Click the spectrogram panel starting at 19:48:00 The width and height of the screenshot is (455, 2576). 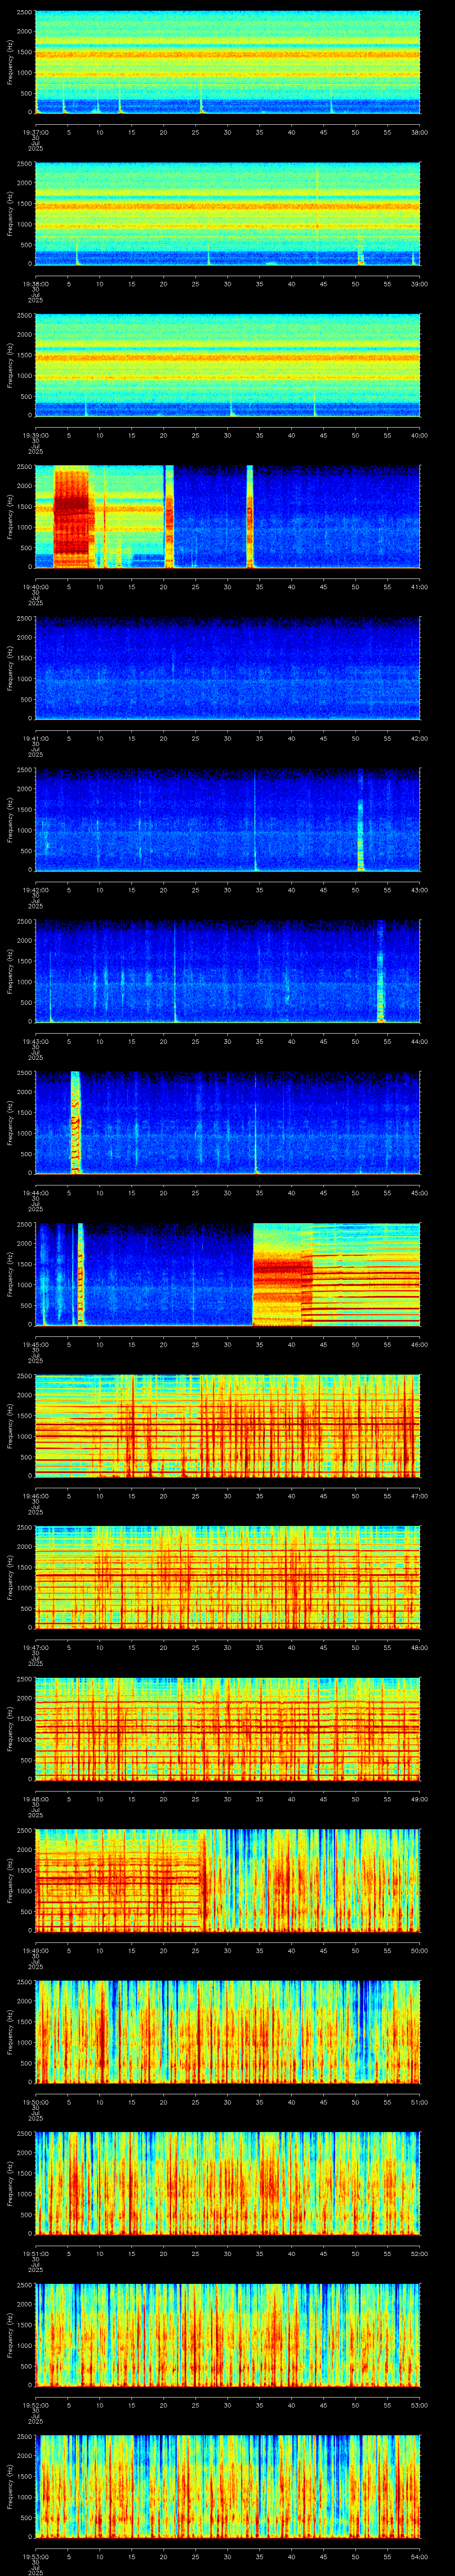pos(228,1729)
